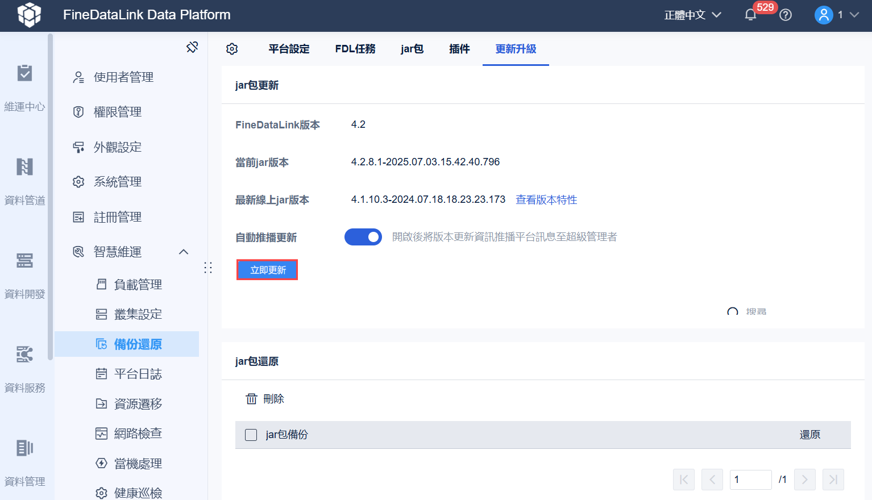Image resolution: width=872 pixels, height=500 pixels.
Task: Click the user avatar icon
Action: [x=824, y=15]
